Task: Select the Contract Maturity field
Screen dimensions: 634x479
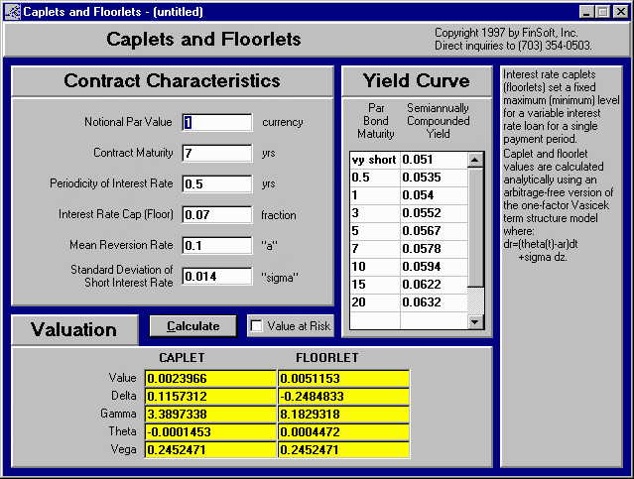Action: 217,153
